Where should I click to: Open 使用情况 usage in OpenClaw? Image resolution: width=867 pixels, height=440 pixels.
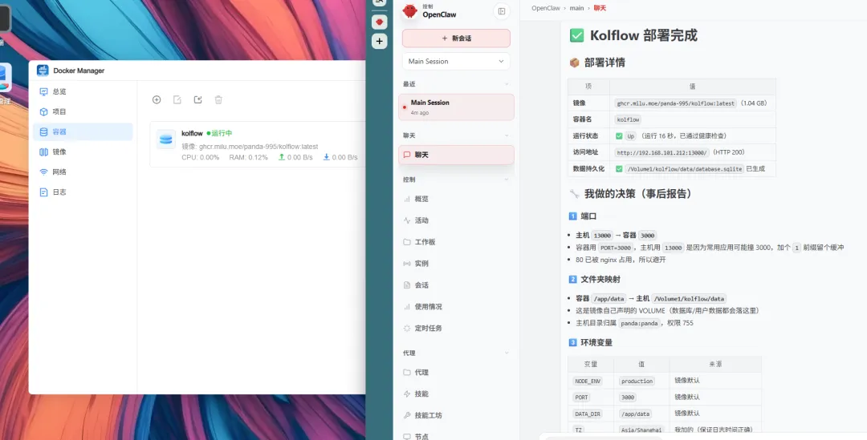pos(456,306)
